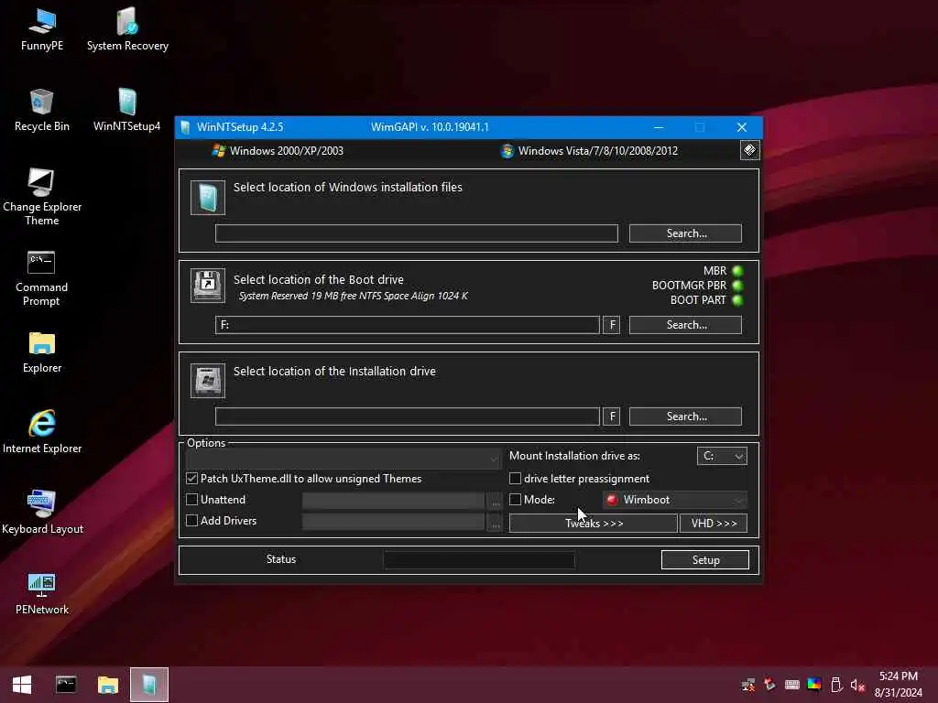Enable the Unattend checkbox

pos(192,499)
